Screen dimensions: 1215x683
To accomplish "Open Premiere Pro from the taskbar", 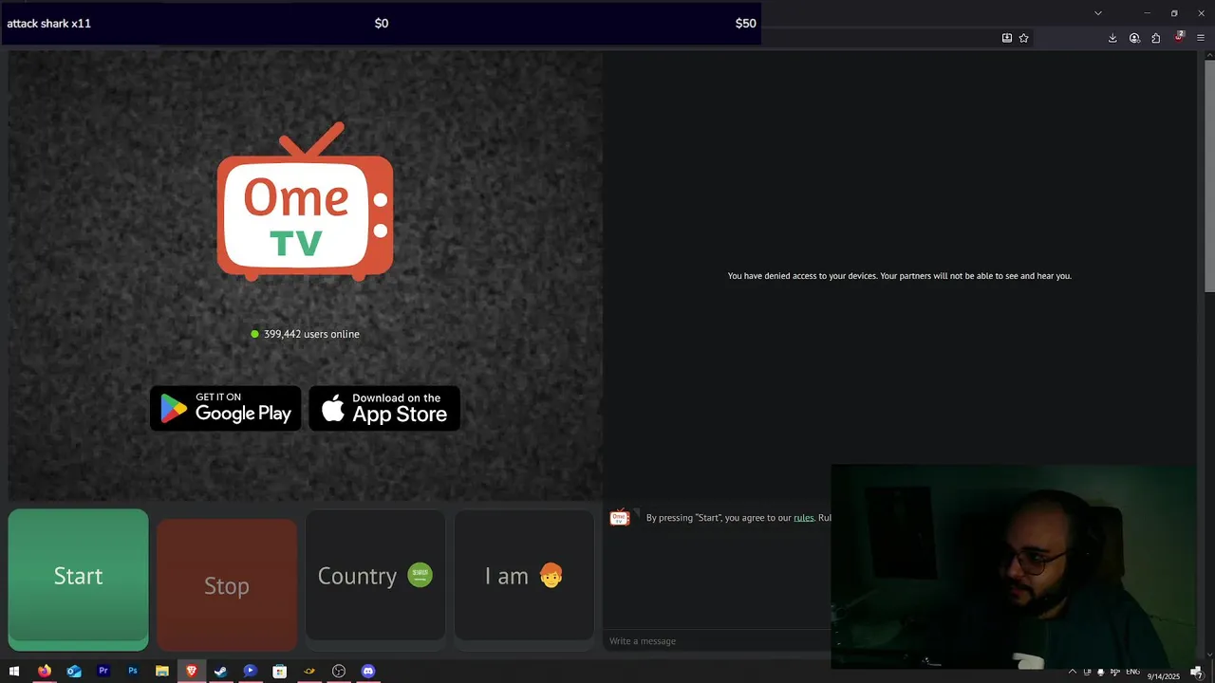I will click(103, 672).
